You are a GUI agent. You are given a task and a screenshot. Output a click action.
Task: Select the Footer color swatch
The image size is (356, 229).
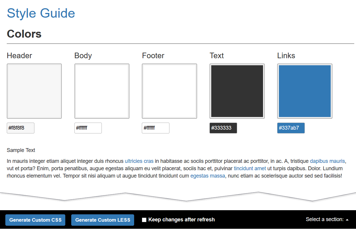169,91
